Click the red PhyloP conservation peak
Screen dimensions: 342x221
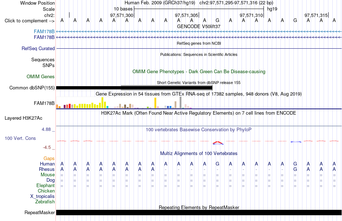[218, 143]
